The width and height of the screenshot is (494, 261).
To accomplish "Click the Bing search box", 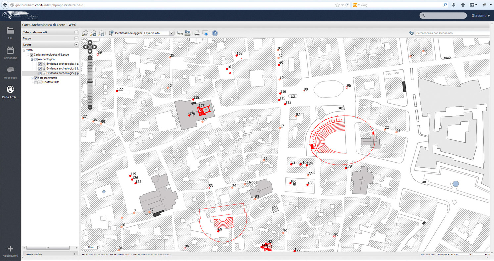I will (401, 5).
